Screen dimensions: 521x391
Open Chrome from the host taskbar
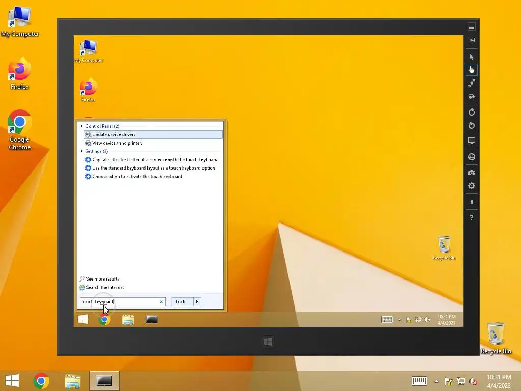click(x=41, y=381)
